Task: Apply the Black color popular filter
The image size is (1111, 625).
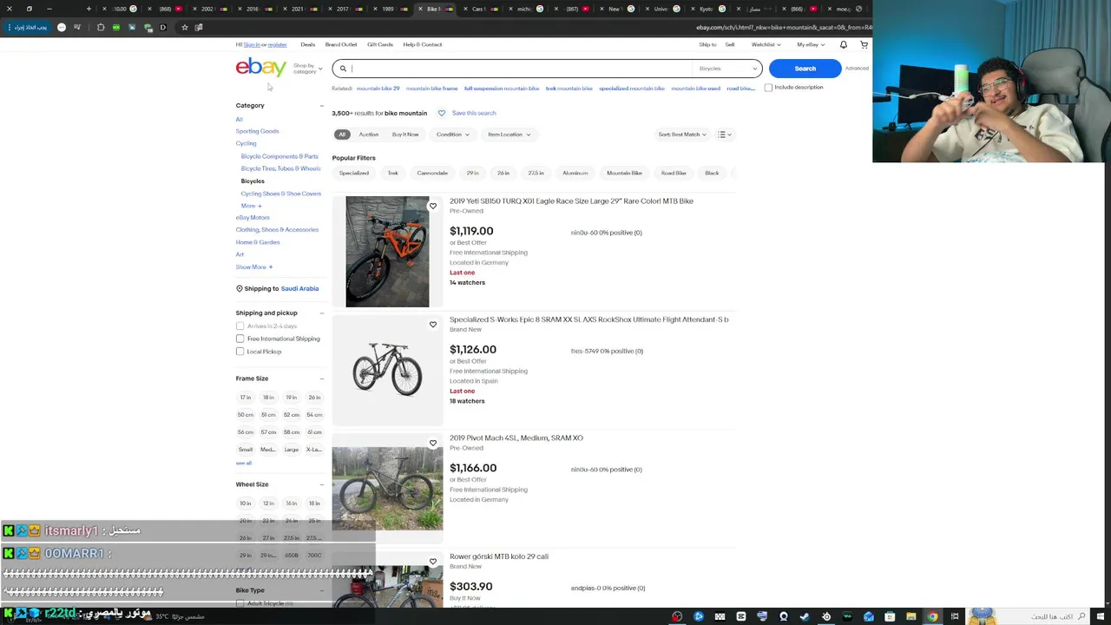Action: point(712,173)
